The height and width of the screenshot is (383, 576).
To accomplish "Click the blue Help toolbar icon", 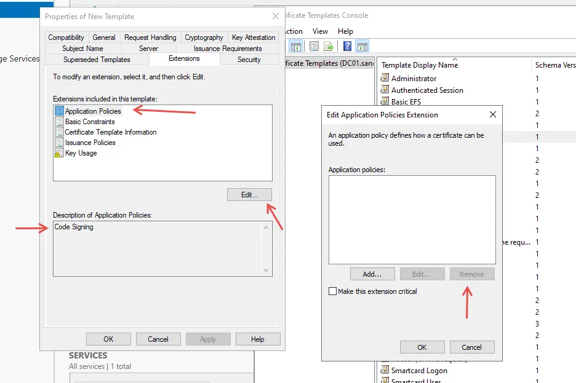I will (347, 46).
